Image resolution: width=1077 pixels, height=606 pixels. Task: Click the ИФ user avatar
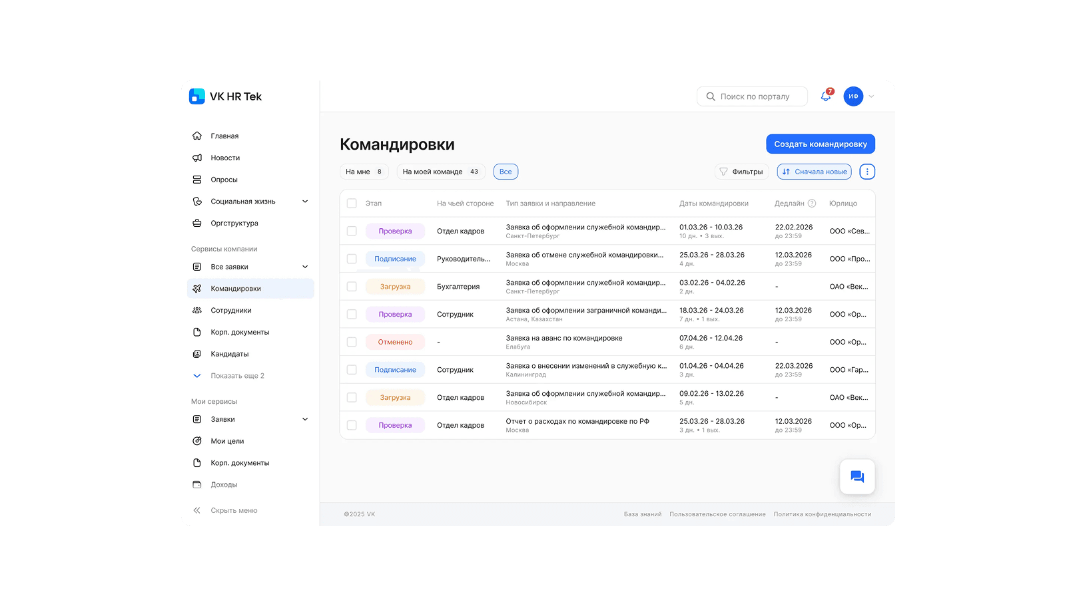point(853,96)
